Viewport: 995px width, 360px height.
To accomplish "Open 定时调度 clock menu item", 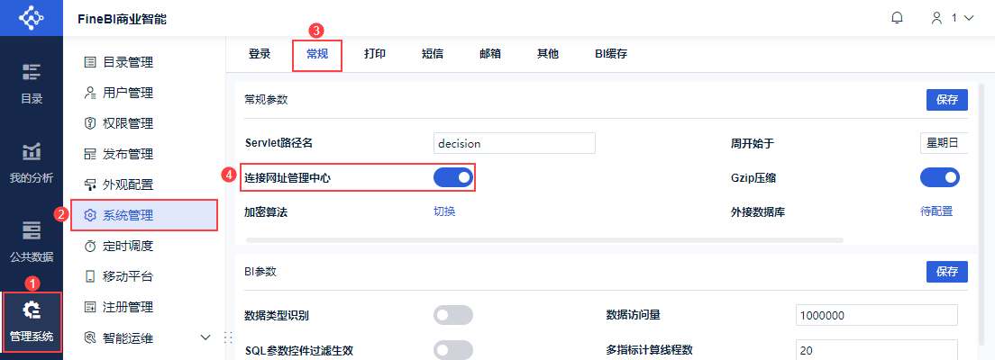I will [x=127, y=246].
